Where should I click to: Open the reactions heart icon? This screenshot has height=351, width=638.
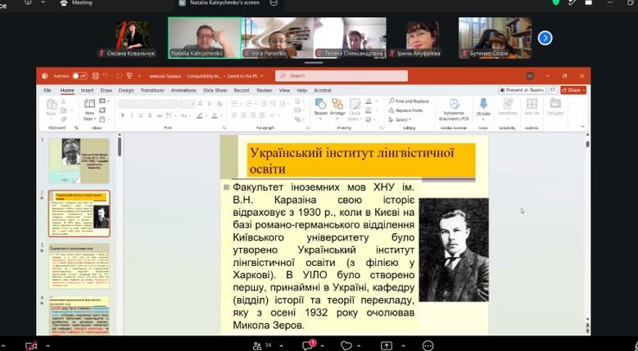(346, 346)
